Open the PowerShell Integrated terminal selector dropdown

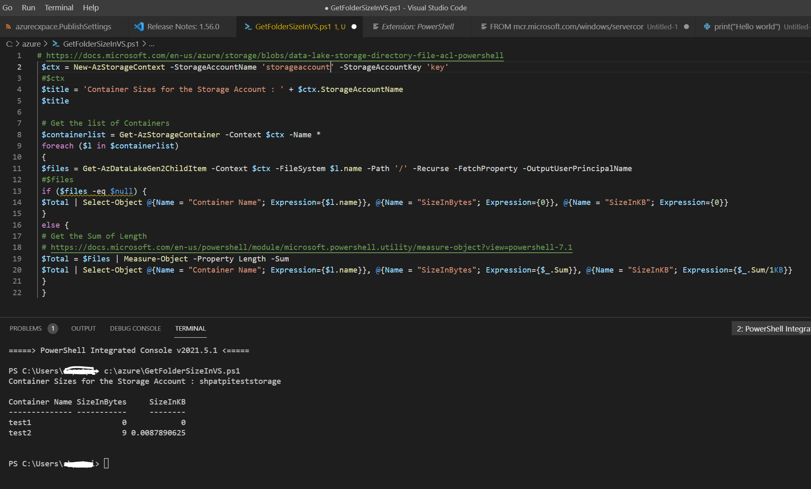pos(771,329)
